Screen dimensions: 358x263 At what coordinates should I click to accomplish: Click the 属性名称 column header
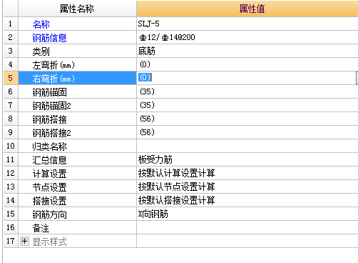click(77, 9)
